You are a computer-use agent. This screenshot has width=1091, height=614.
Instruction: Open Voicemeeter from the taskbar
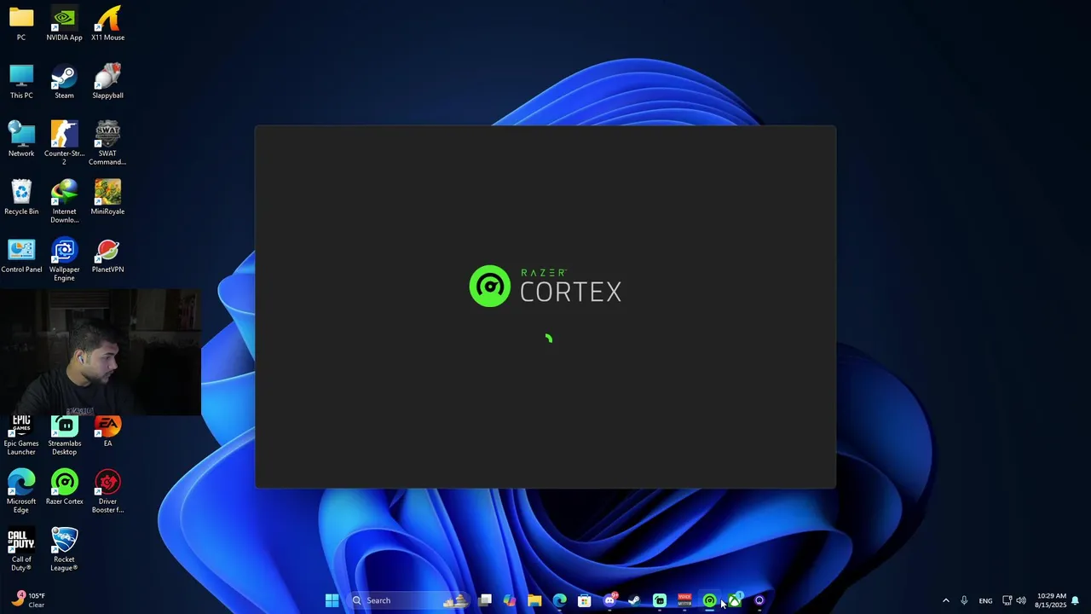(684, 600)
